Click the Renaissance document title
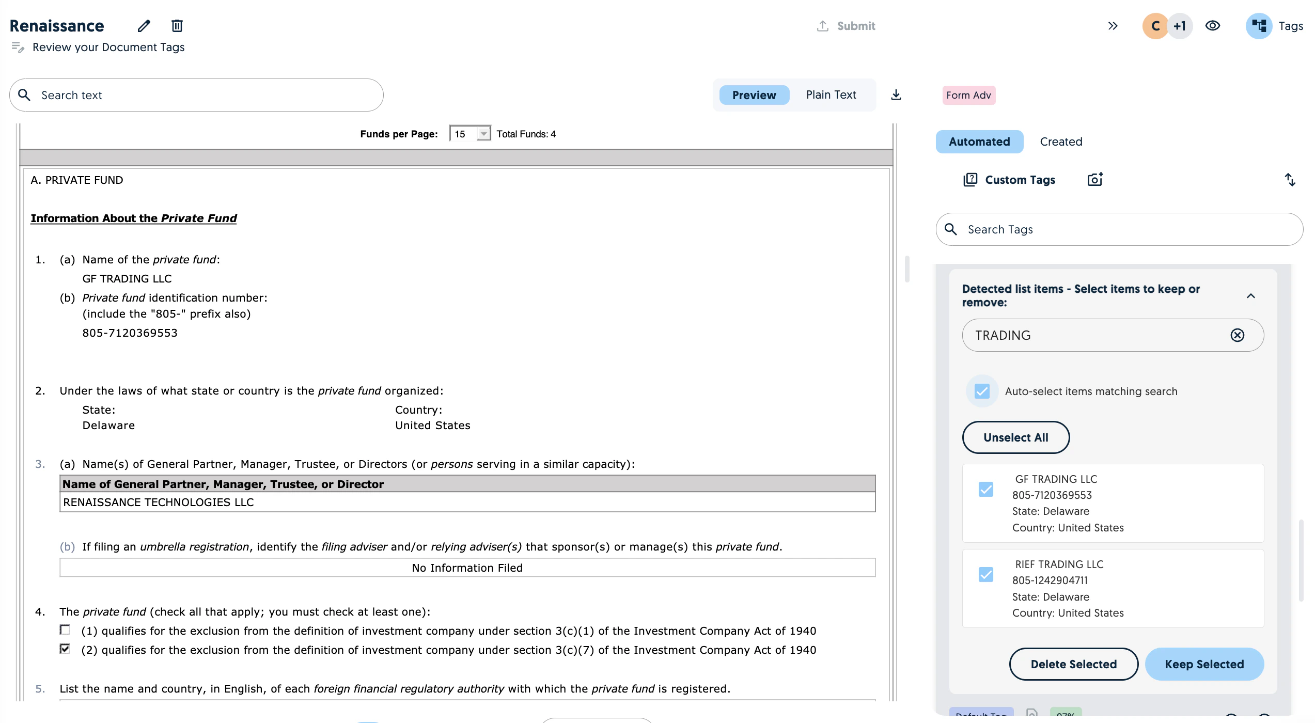 pyautogui.click(x=57, y=26)
